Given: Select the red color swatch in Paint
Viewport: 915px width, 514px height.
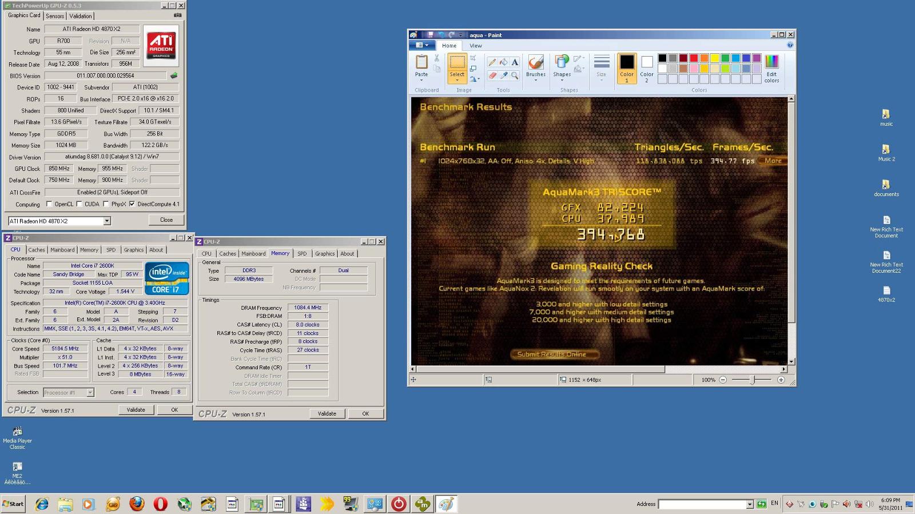Looking at the screenshot, I should 694,58.
